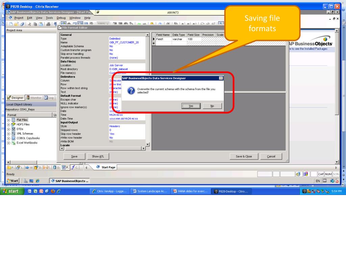Confirm schema overwrite with Yes

coord(191,106)
